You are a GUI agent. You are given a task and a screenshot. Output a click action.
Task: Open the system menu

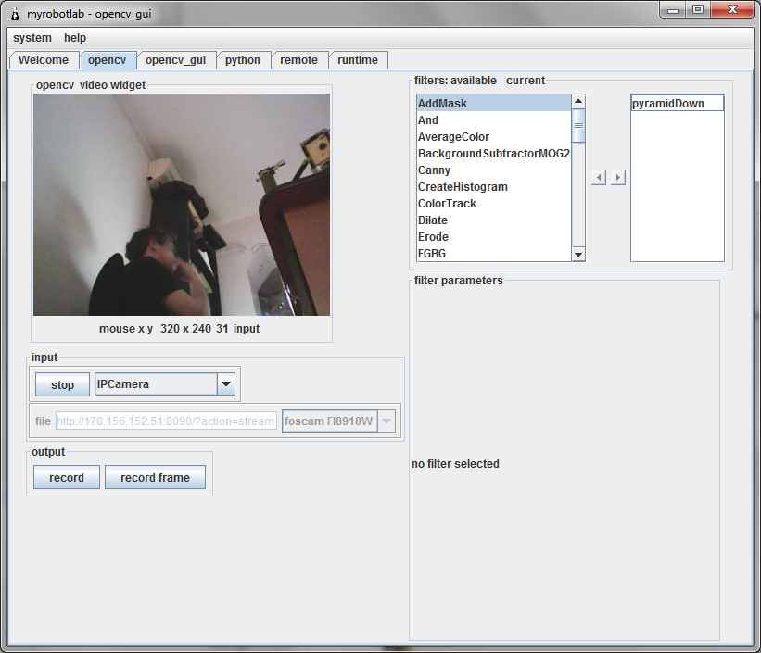coord(32,38)
